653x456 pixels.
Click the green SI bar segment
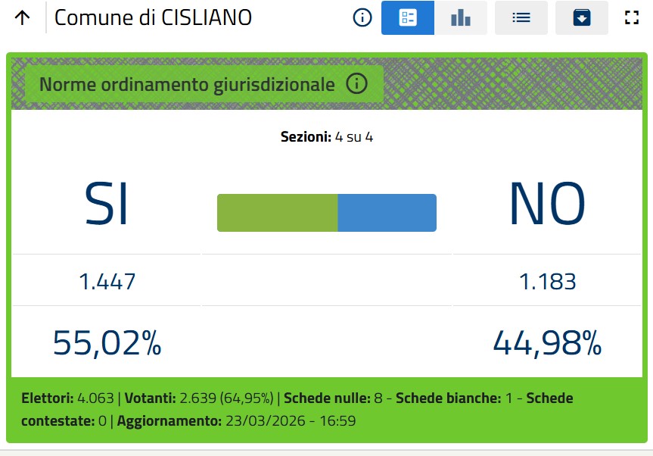pos(277,213)
